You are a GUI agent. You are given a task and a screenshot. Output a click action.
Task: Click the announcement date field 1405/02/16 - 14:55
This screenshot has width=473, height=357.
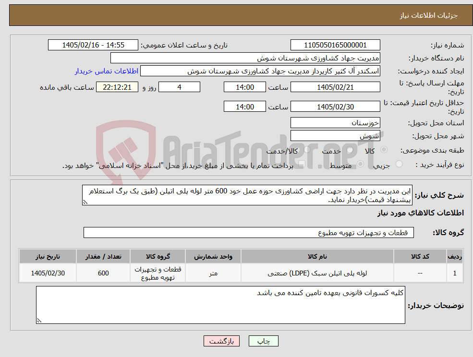pyautogui.click(x=93, y=45)
